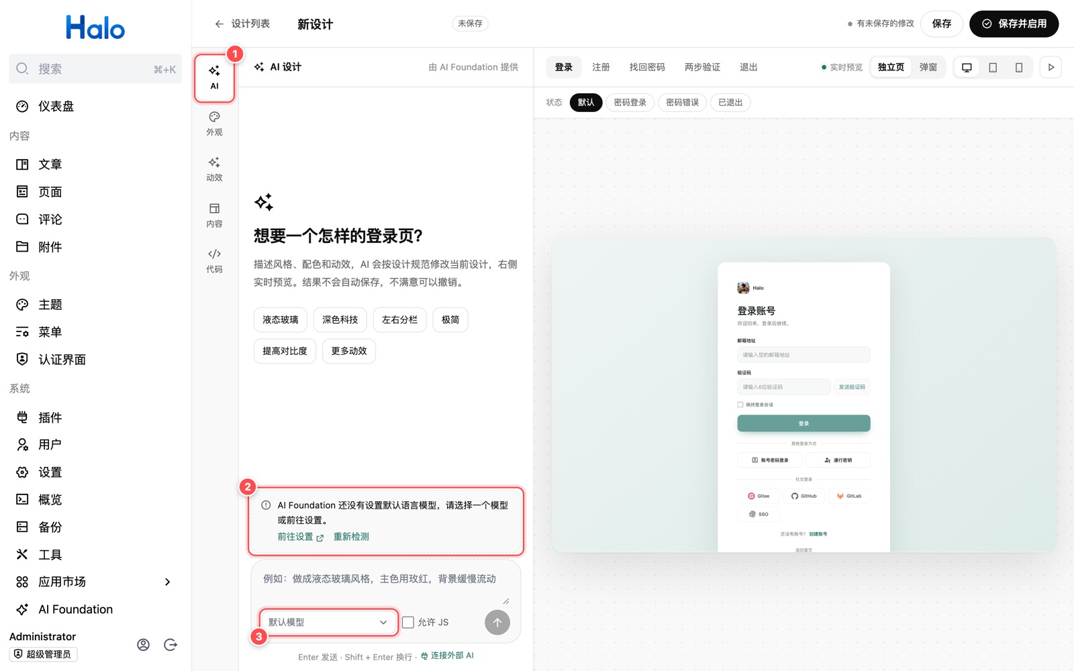
Task: Open AI Foundation in sidebar
Action: coord(95,609)
